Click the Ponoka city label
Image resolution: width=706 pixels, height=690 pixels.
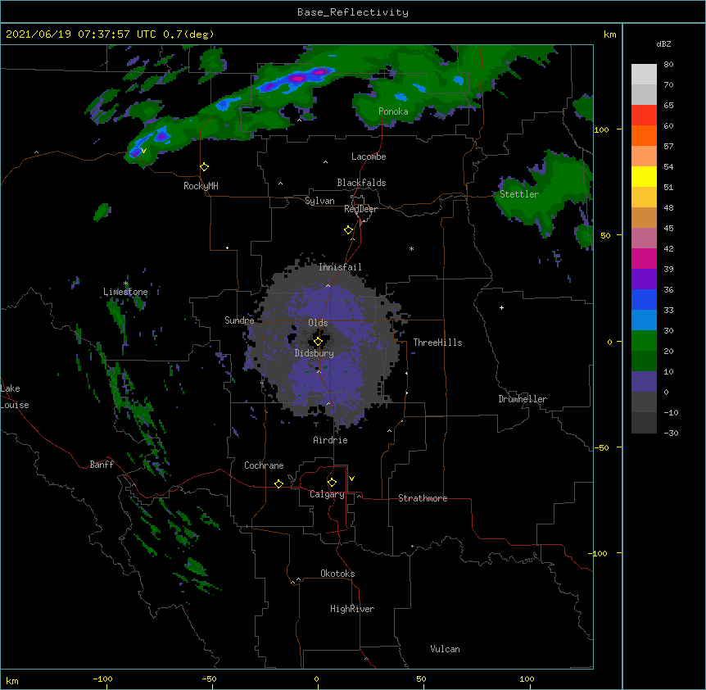tap(393, 111)
